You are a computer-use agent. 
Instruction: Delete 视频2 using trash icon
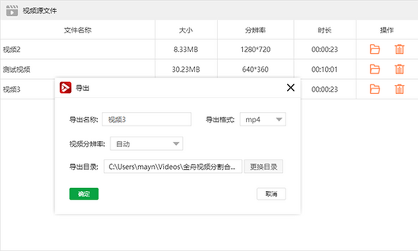pos(399,50)
